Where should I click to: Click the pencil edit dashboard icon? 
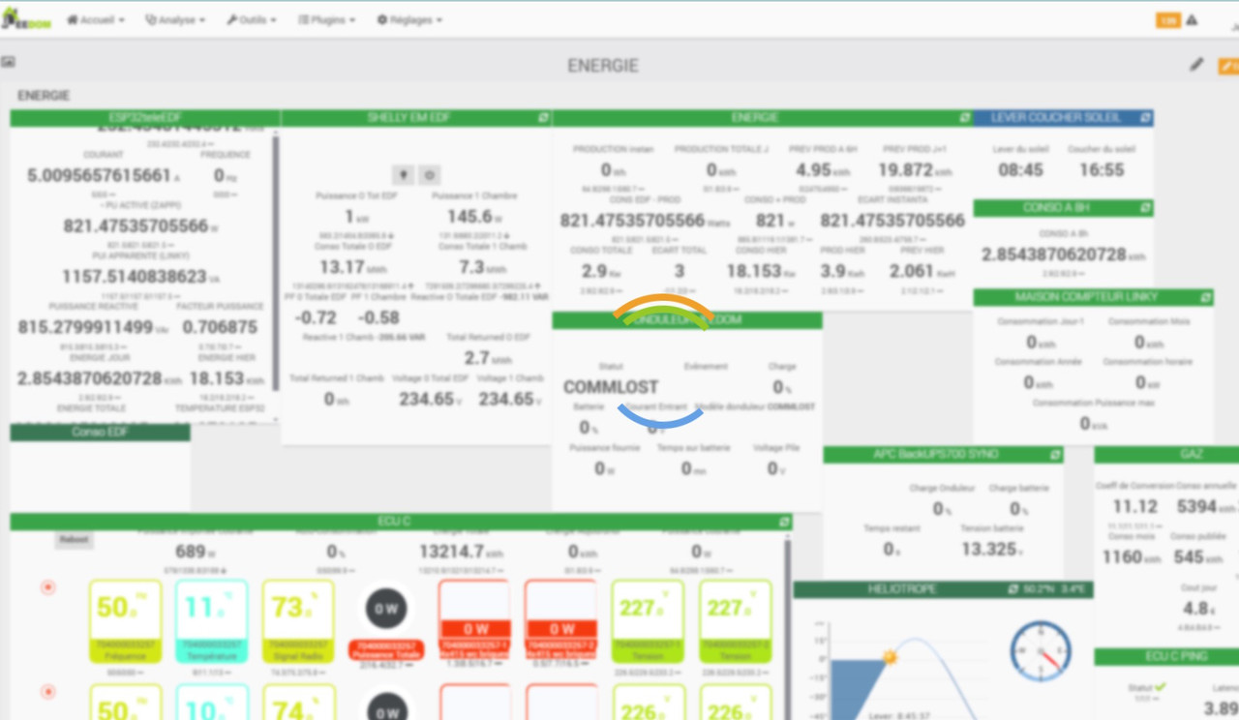pyautogui.click(x=1196, y=65)
